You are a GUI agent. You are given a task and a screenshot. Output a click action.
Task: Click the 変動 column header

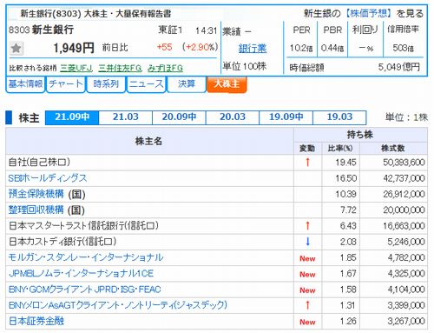[307, 149]
